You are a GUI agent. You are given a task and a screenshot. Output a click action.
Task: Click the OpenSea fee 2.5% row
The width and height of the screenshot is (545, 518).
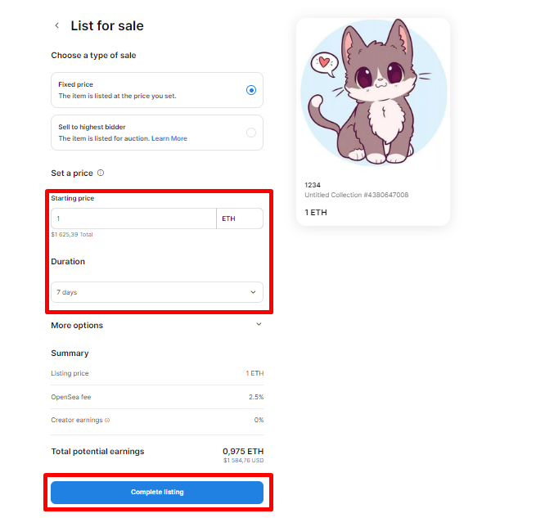(x=156, y=397)
